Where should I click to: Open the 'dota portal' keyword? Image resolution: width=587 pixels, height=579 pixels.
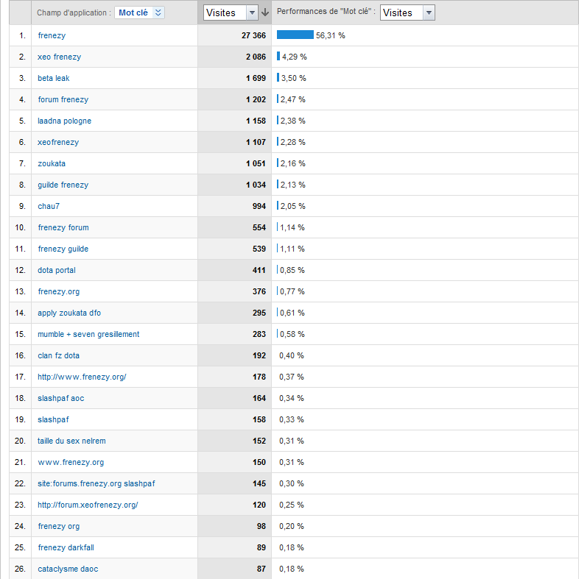pos(57,270)
